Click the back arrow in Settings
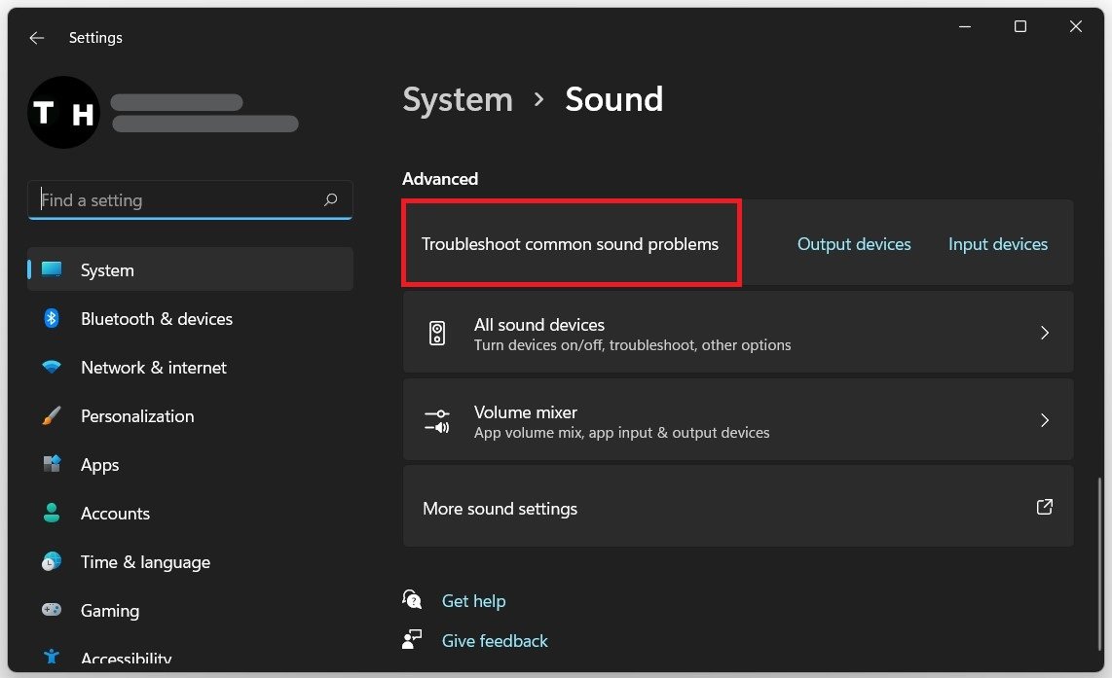Viewport: 1112px width, 678px height. (37, 38)
